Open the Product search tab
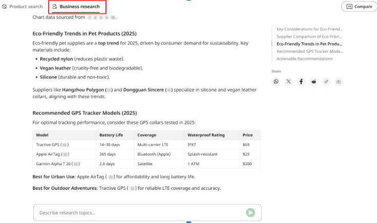Viewport: 377px width, 223px height. (23, 7)
